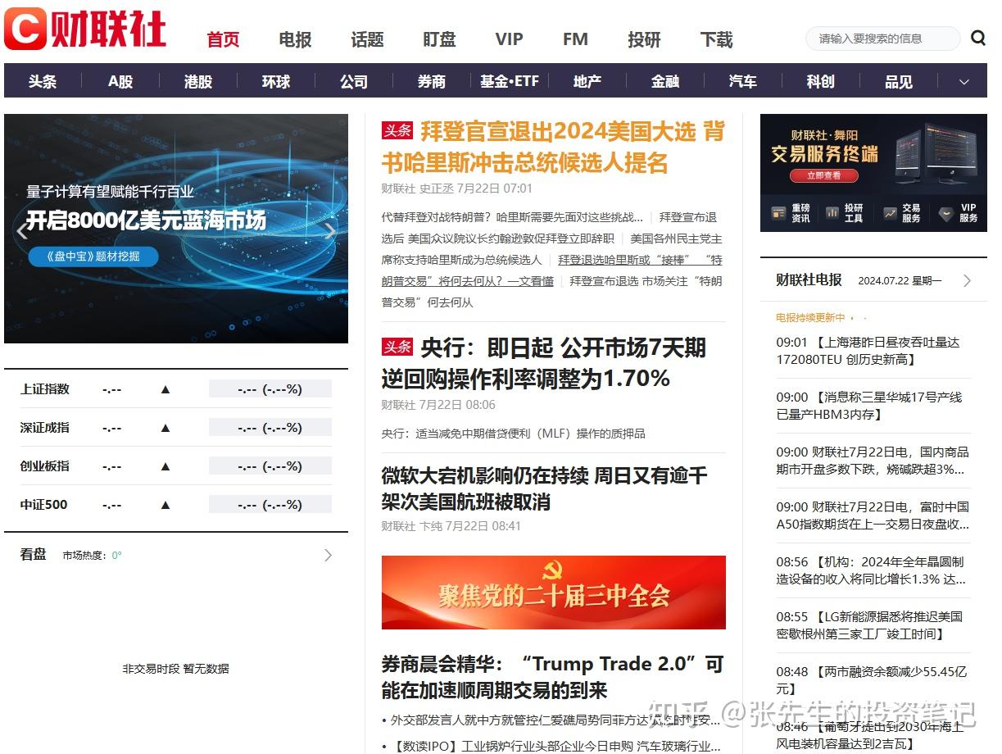Click the 市场热度 indicator
This screenshot has width=1002, height=754.
click(93, 556)
